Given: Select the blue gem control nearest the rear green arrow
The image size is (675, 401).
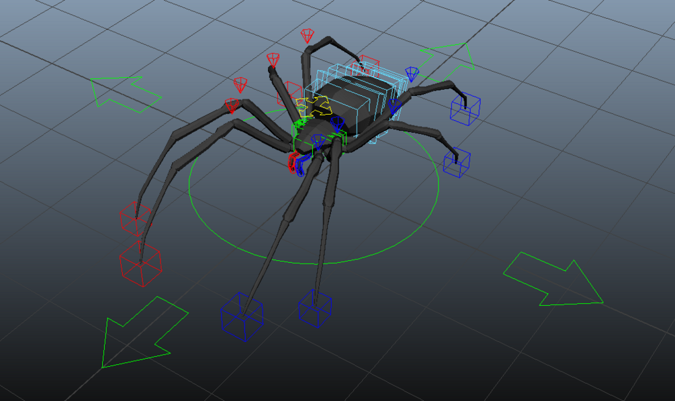Looking at the screenshot, I should (412, 74).
